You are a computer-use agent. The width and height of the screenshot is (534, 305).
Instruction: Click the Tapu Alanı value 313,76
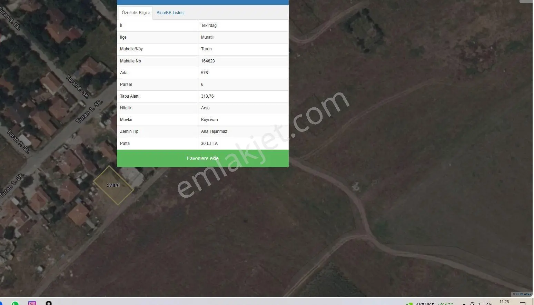tap(207, 96)
